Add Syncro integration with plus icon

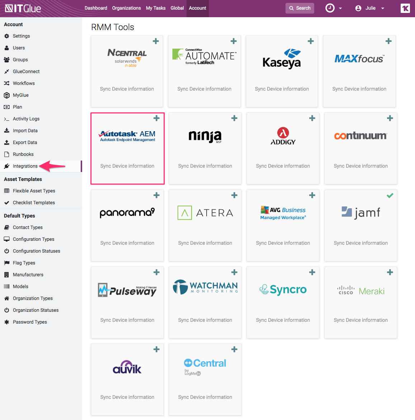click(312, 272)
